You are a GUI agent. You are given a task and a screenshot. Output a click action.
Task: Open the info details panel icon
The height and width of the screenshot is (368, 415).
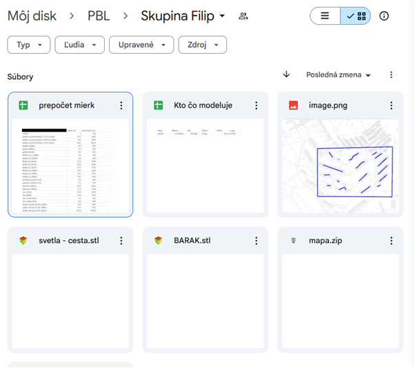(385, 16)
